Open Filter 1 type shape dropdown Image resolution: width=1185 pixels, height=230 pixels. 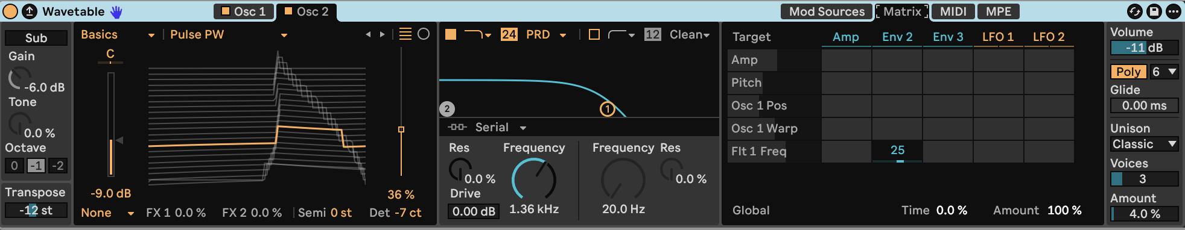click(477, 34)
